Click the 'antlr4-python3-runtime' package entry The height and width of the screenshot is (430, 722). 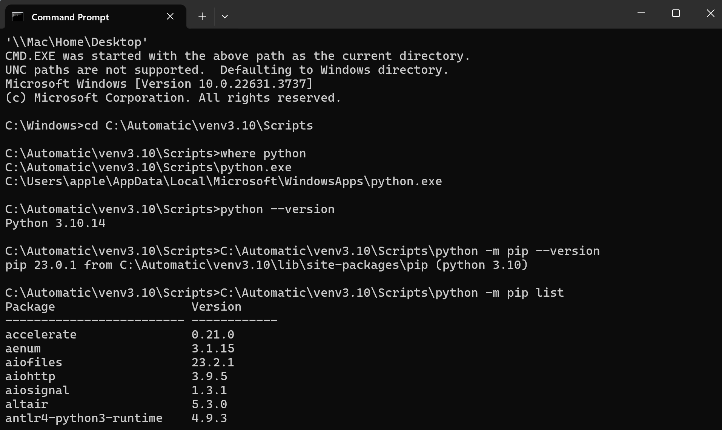pyautogui.click(x=84, y=418)
